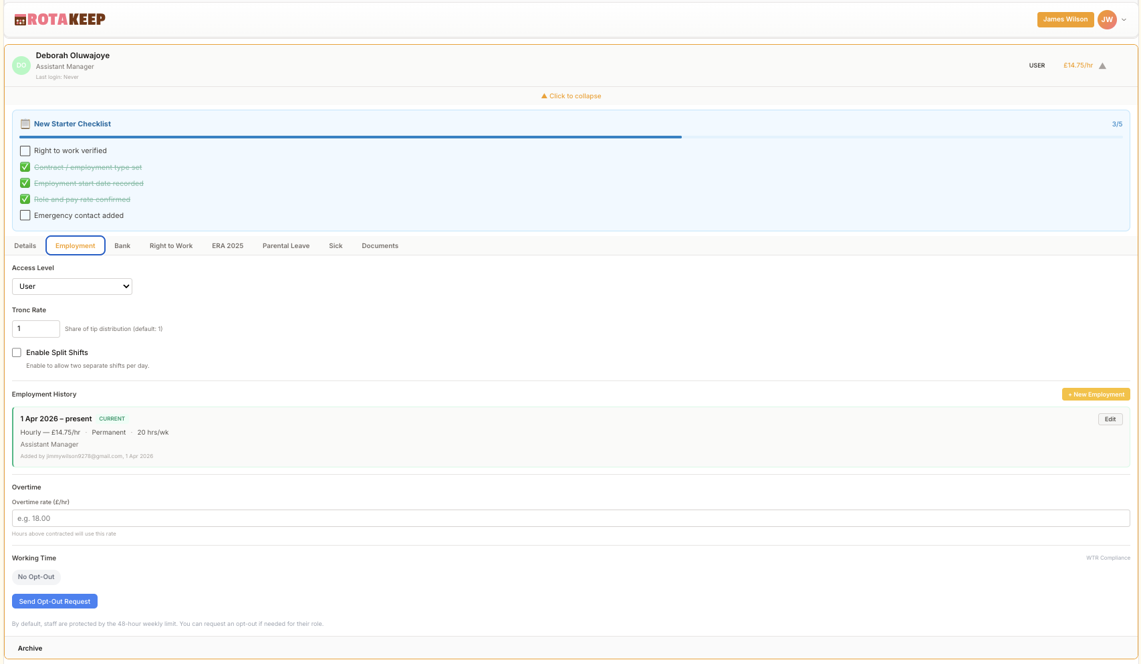Screen dimensions: 1141x664
Task: Click '1 Apr 2026 – present' entry title
Action: (56, 419)
